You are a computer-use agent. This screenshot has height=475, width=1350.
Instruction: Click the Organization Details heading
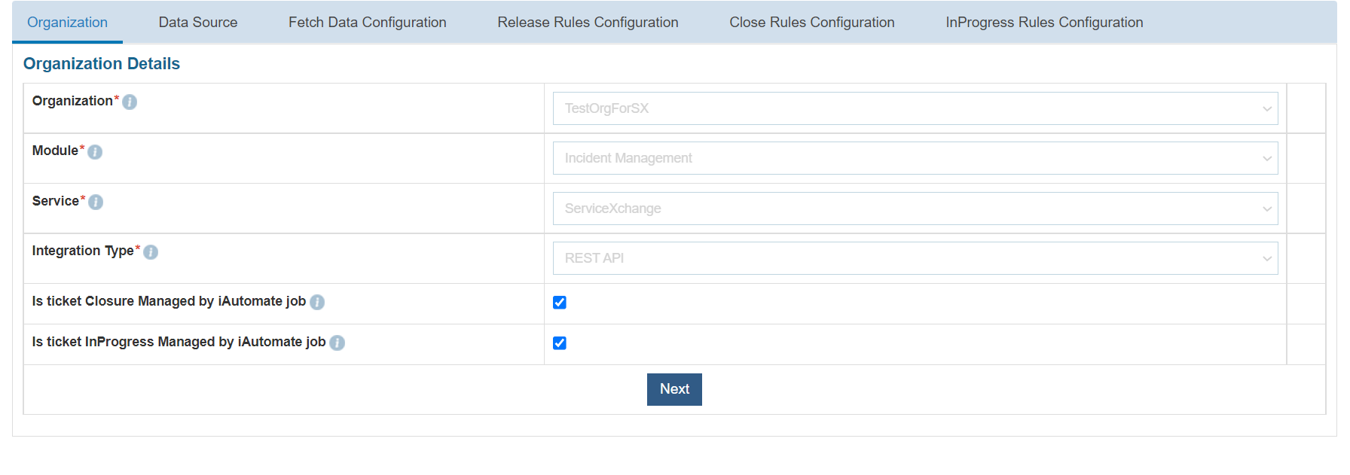(102, 64)
